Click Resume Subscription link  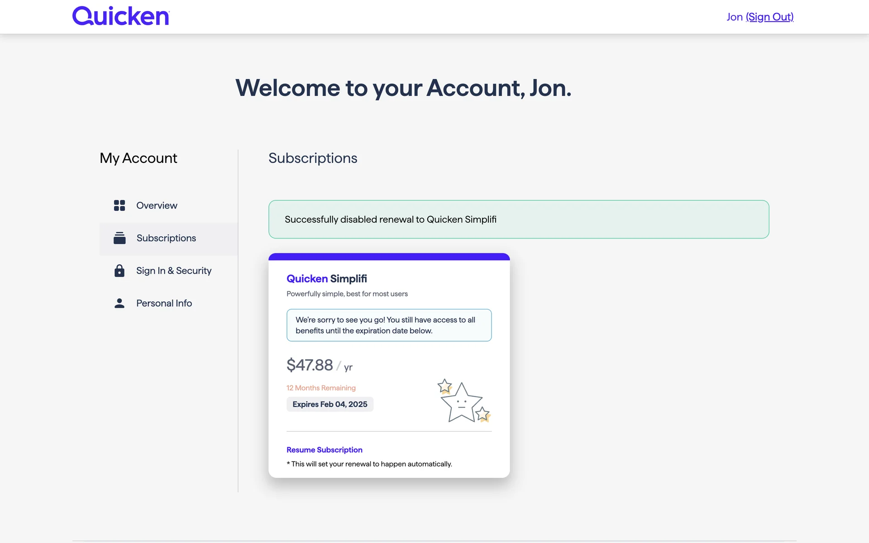coord(325,450)
